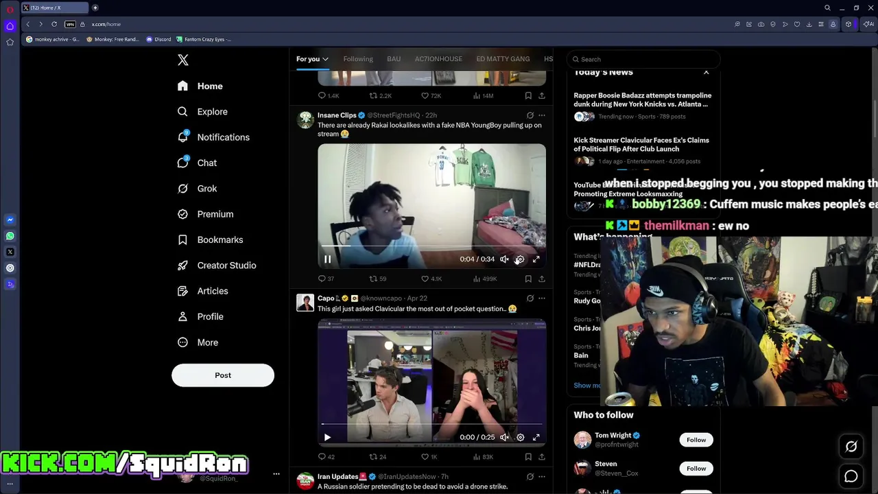
Task: Like the Capo post
Action: [x=429, y=457]
